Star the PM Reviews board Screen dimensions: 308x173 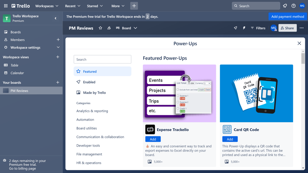tap(100, 28)
